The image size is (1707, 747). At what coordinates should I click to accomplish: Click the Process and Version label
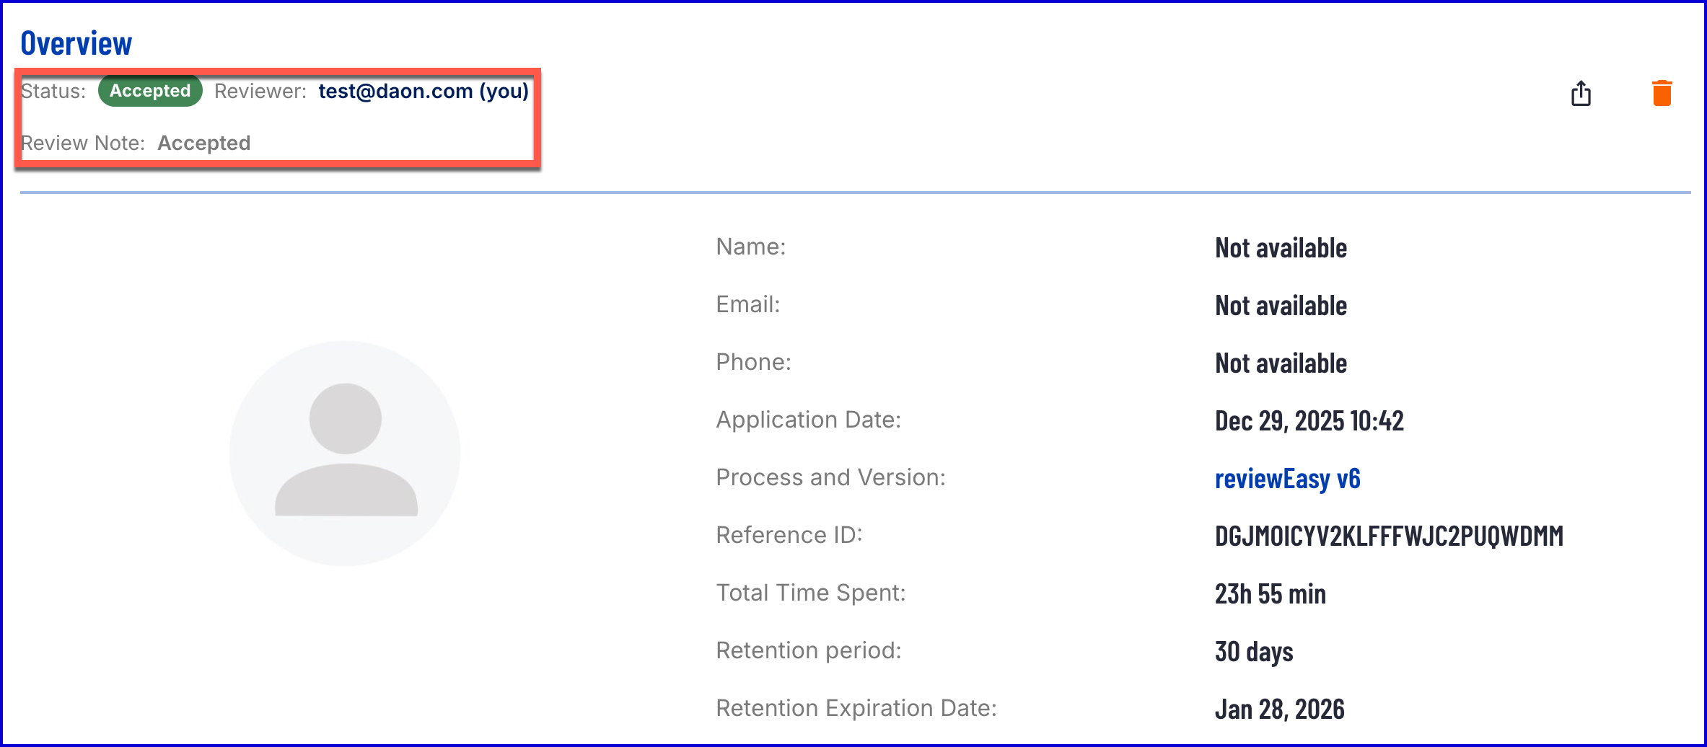(830, 477)
